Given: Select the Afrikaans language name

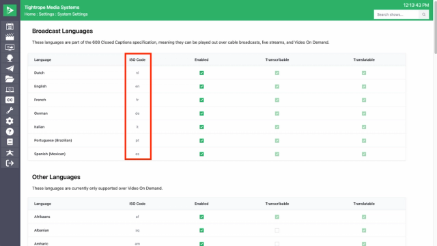Looking at the screenshot, I should click(x=42, y=217).
